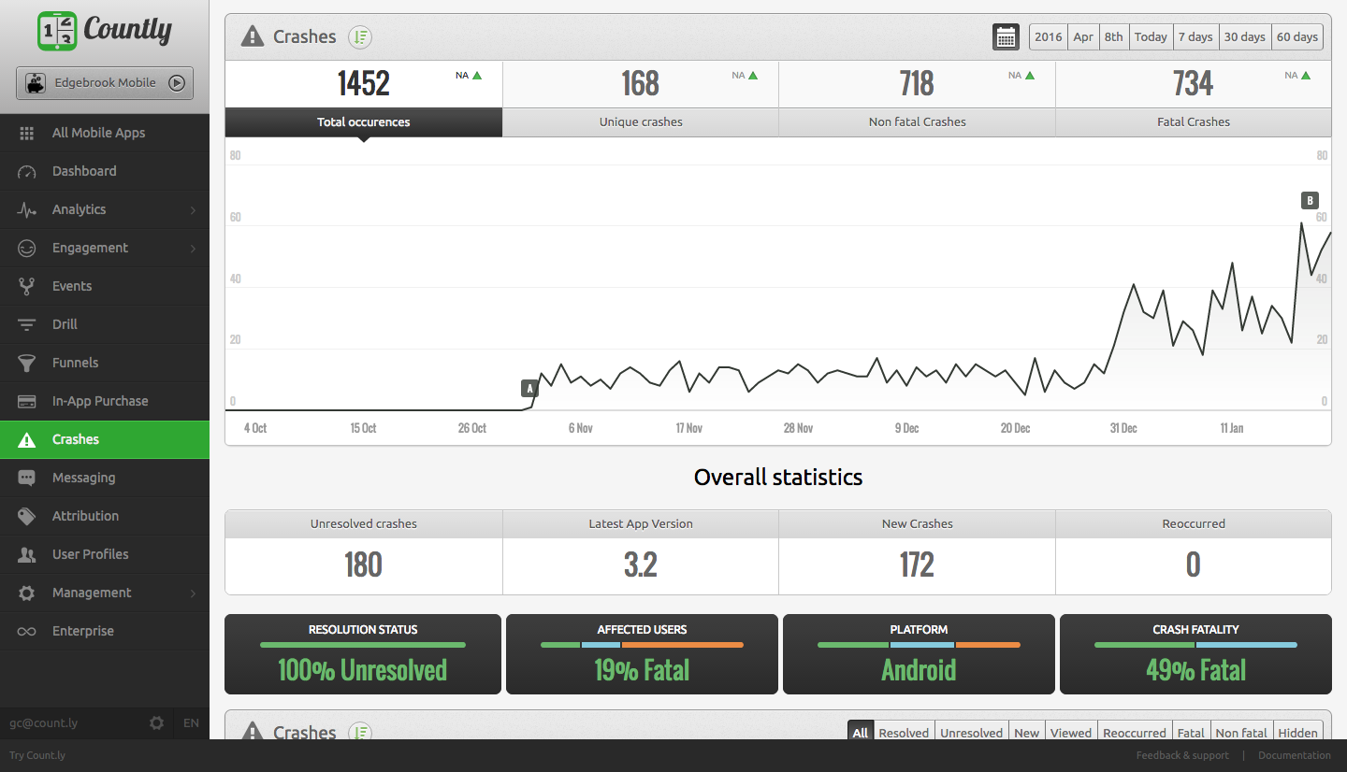Viewport: 1347px width, 772px height.
Task: Click the Affected Users card
Action: pyautogui.click(x=642, y=654)
